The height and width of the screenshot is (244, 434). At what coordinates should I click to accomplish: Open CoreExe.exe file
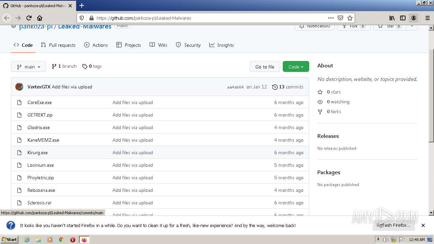tap(40, 102)
